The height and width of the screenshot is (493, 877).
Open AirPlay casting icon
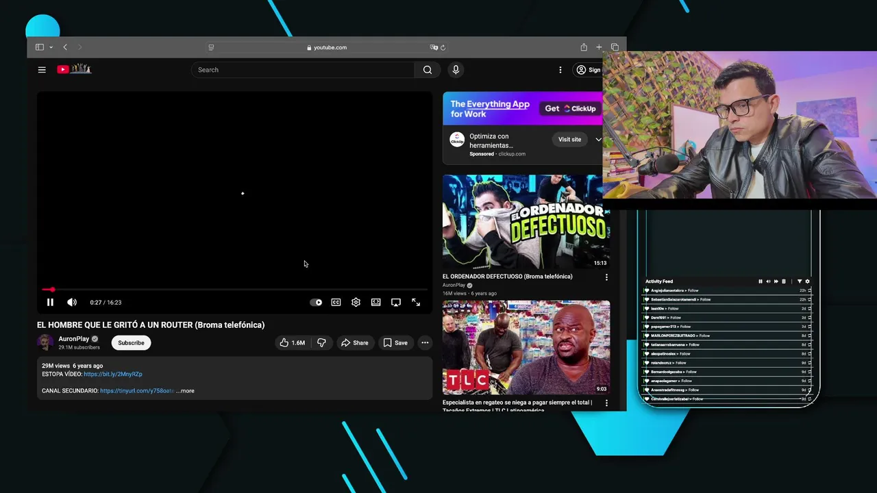[x=396, y=303]
